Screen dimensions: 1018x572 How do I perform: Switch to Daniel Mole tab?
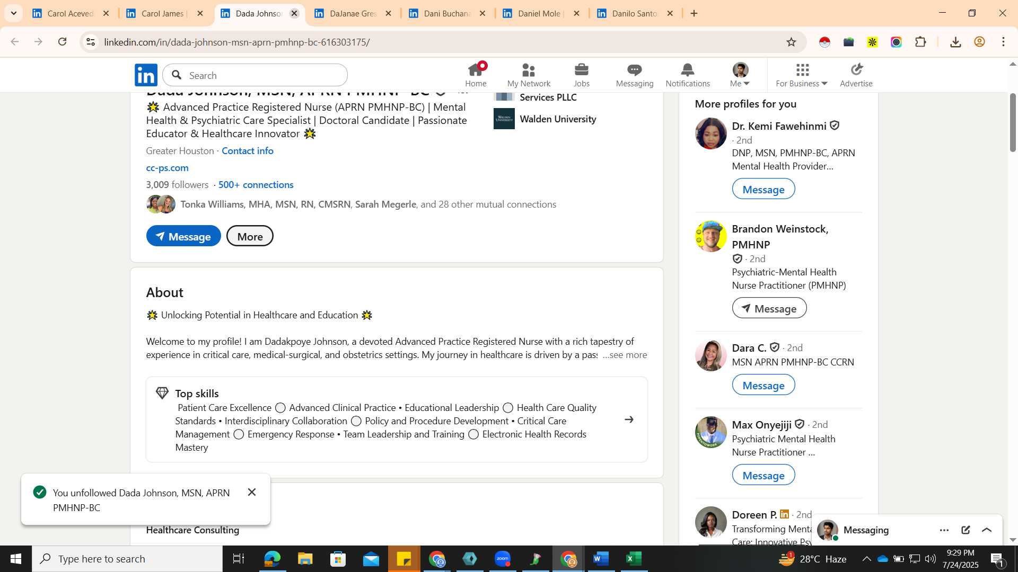541,13
